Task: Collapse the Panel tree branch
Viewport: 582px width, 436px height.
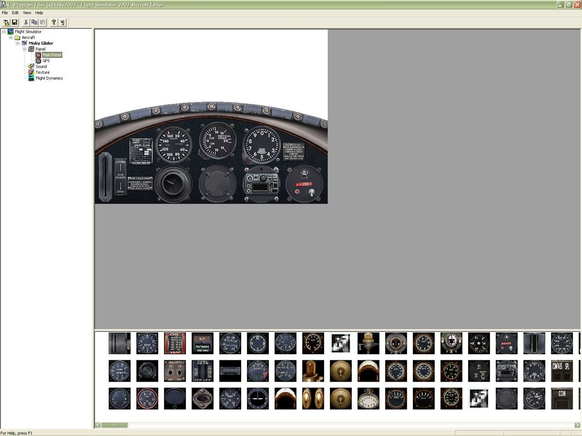Action: coord(23,49)
